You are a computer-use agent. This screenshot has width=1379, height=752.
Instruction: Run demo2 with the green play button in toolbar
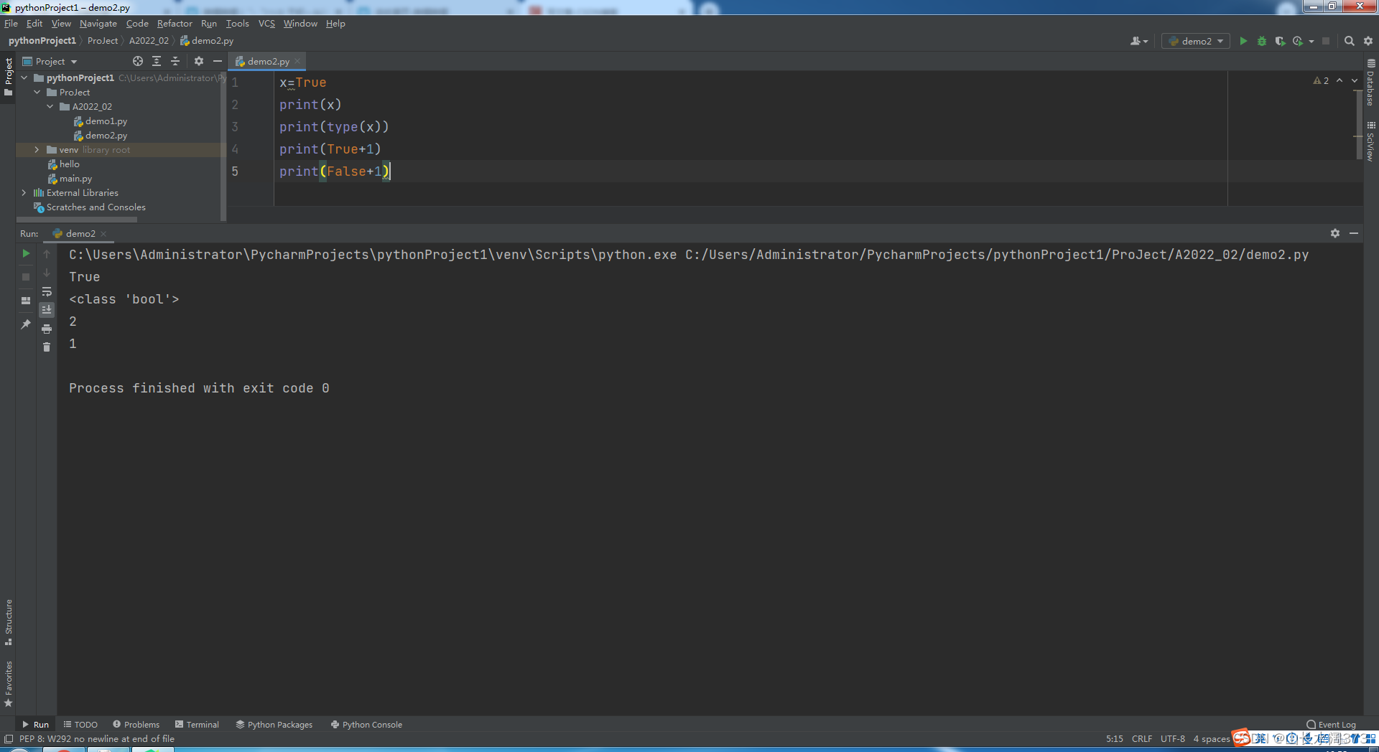click(x=1243, y=41)
